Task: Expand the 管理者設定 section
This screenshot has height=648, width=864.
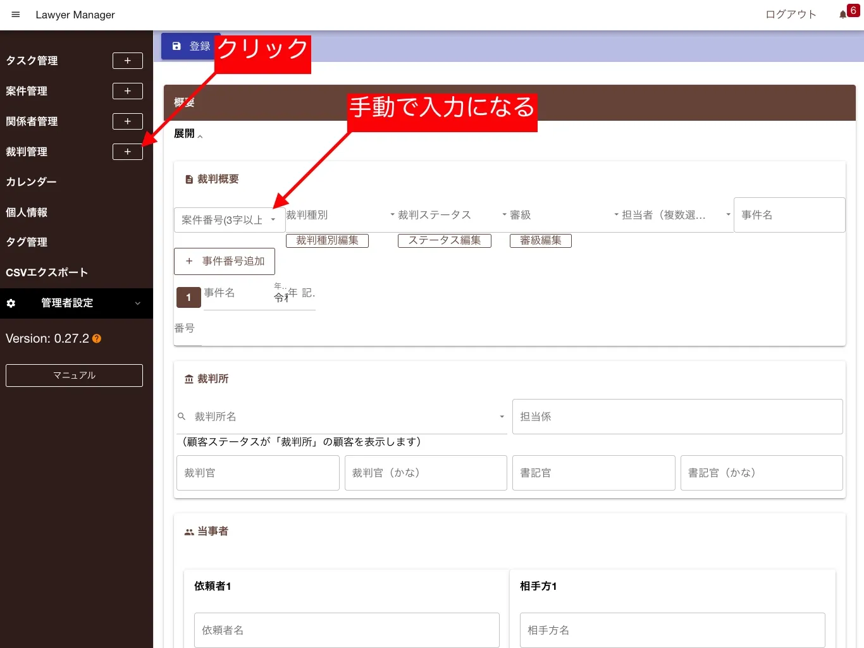Action: point(77,303)
